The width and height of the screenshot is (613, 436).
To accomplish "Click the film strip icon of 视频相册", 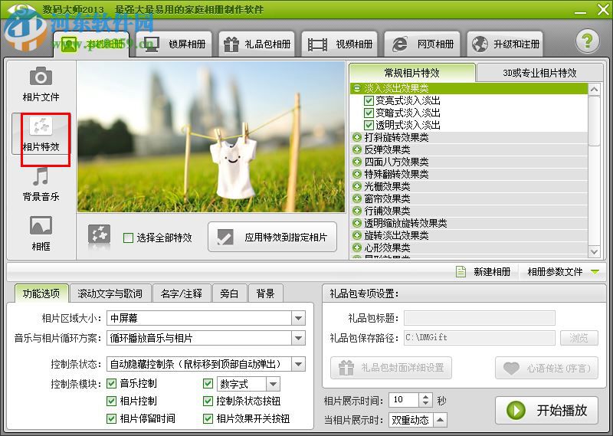I will (317, 44).
